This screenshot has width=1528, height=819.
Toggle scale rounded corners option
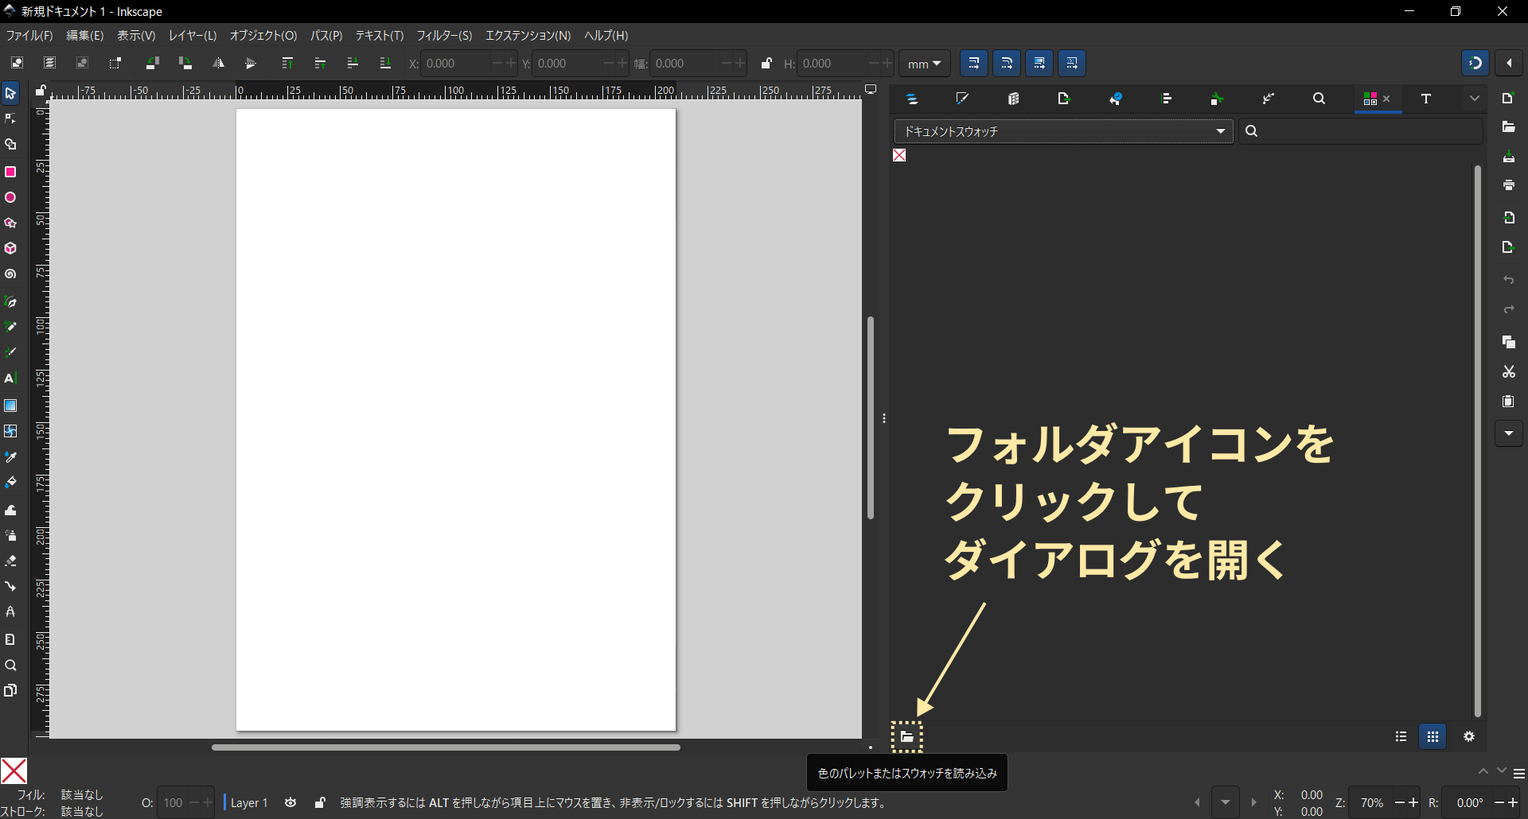coord(1007,63)
